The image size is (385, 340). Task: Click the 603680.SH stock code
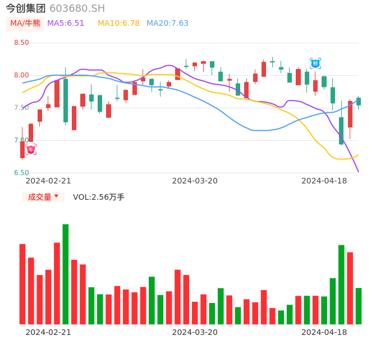[x=77, y=8]
